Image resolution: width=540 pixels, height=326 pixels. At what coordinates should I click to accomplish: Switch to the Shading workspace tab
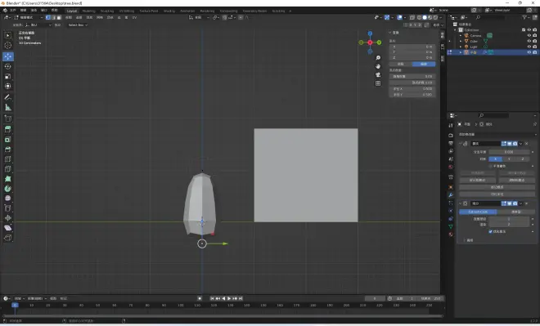click(169, 11)
